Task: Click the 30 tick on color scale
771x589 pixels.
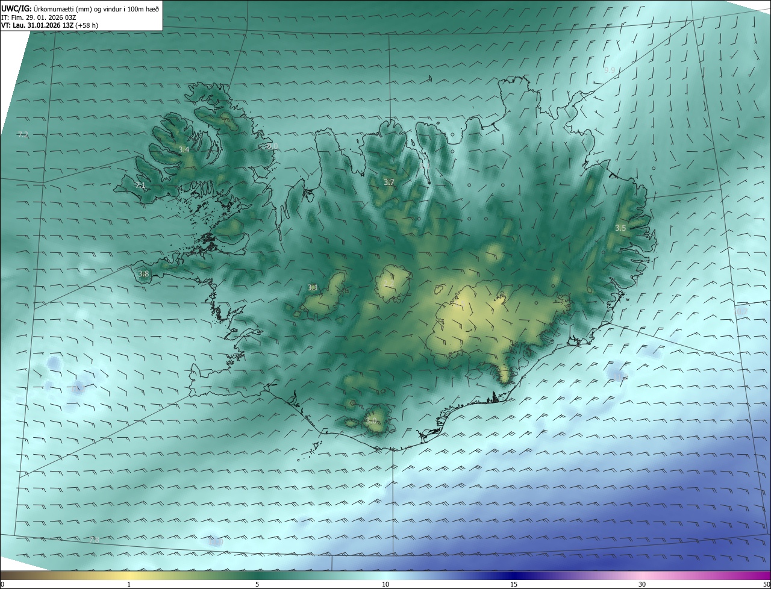Action: coord(642,584)
